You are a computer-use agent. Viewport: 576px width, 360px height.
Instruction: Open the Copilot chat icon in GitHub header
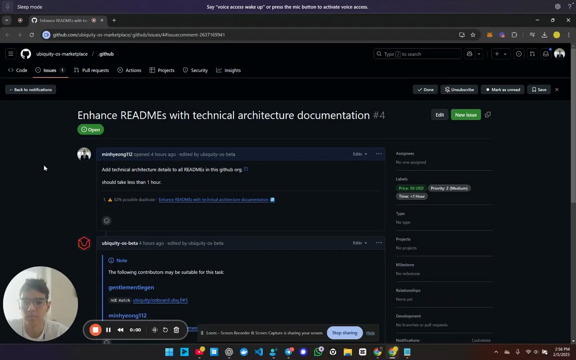[469, 54]
